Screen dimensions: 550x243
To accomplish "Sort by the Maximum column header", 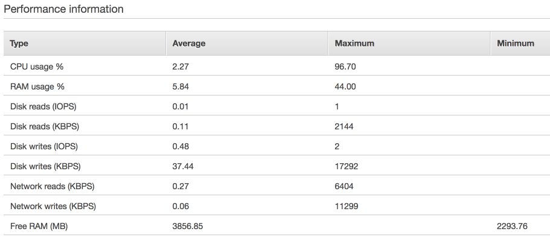I will [x=409, y=43].
